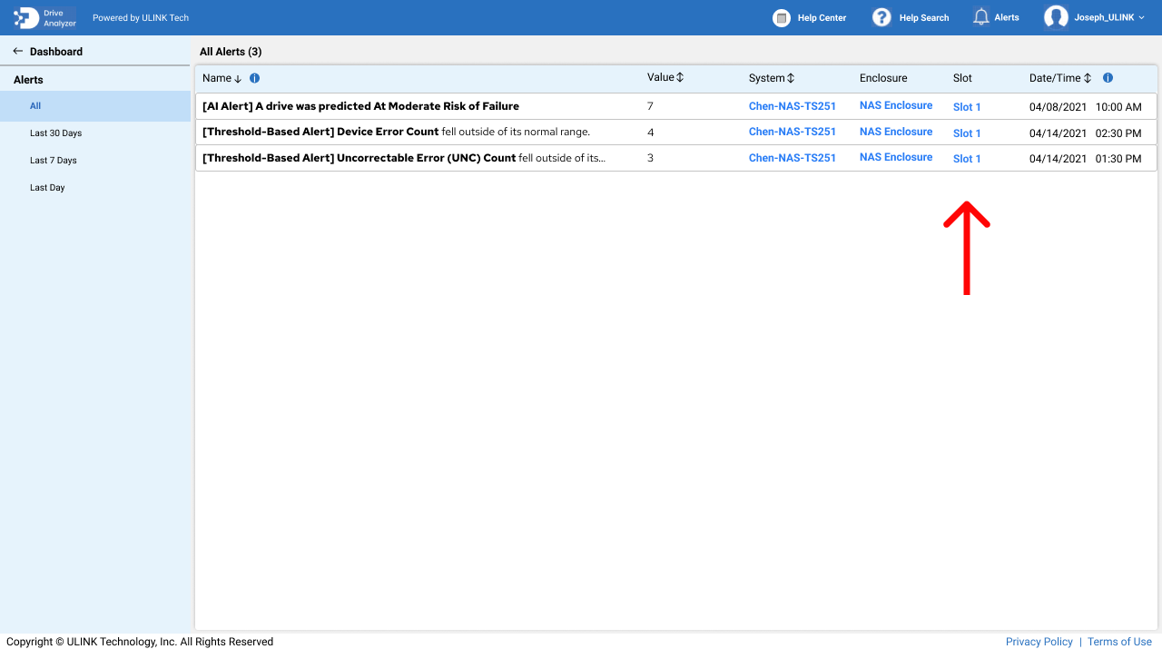Open Chen-NAS-TS251 link in AI Alert row

coord(792,106)
